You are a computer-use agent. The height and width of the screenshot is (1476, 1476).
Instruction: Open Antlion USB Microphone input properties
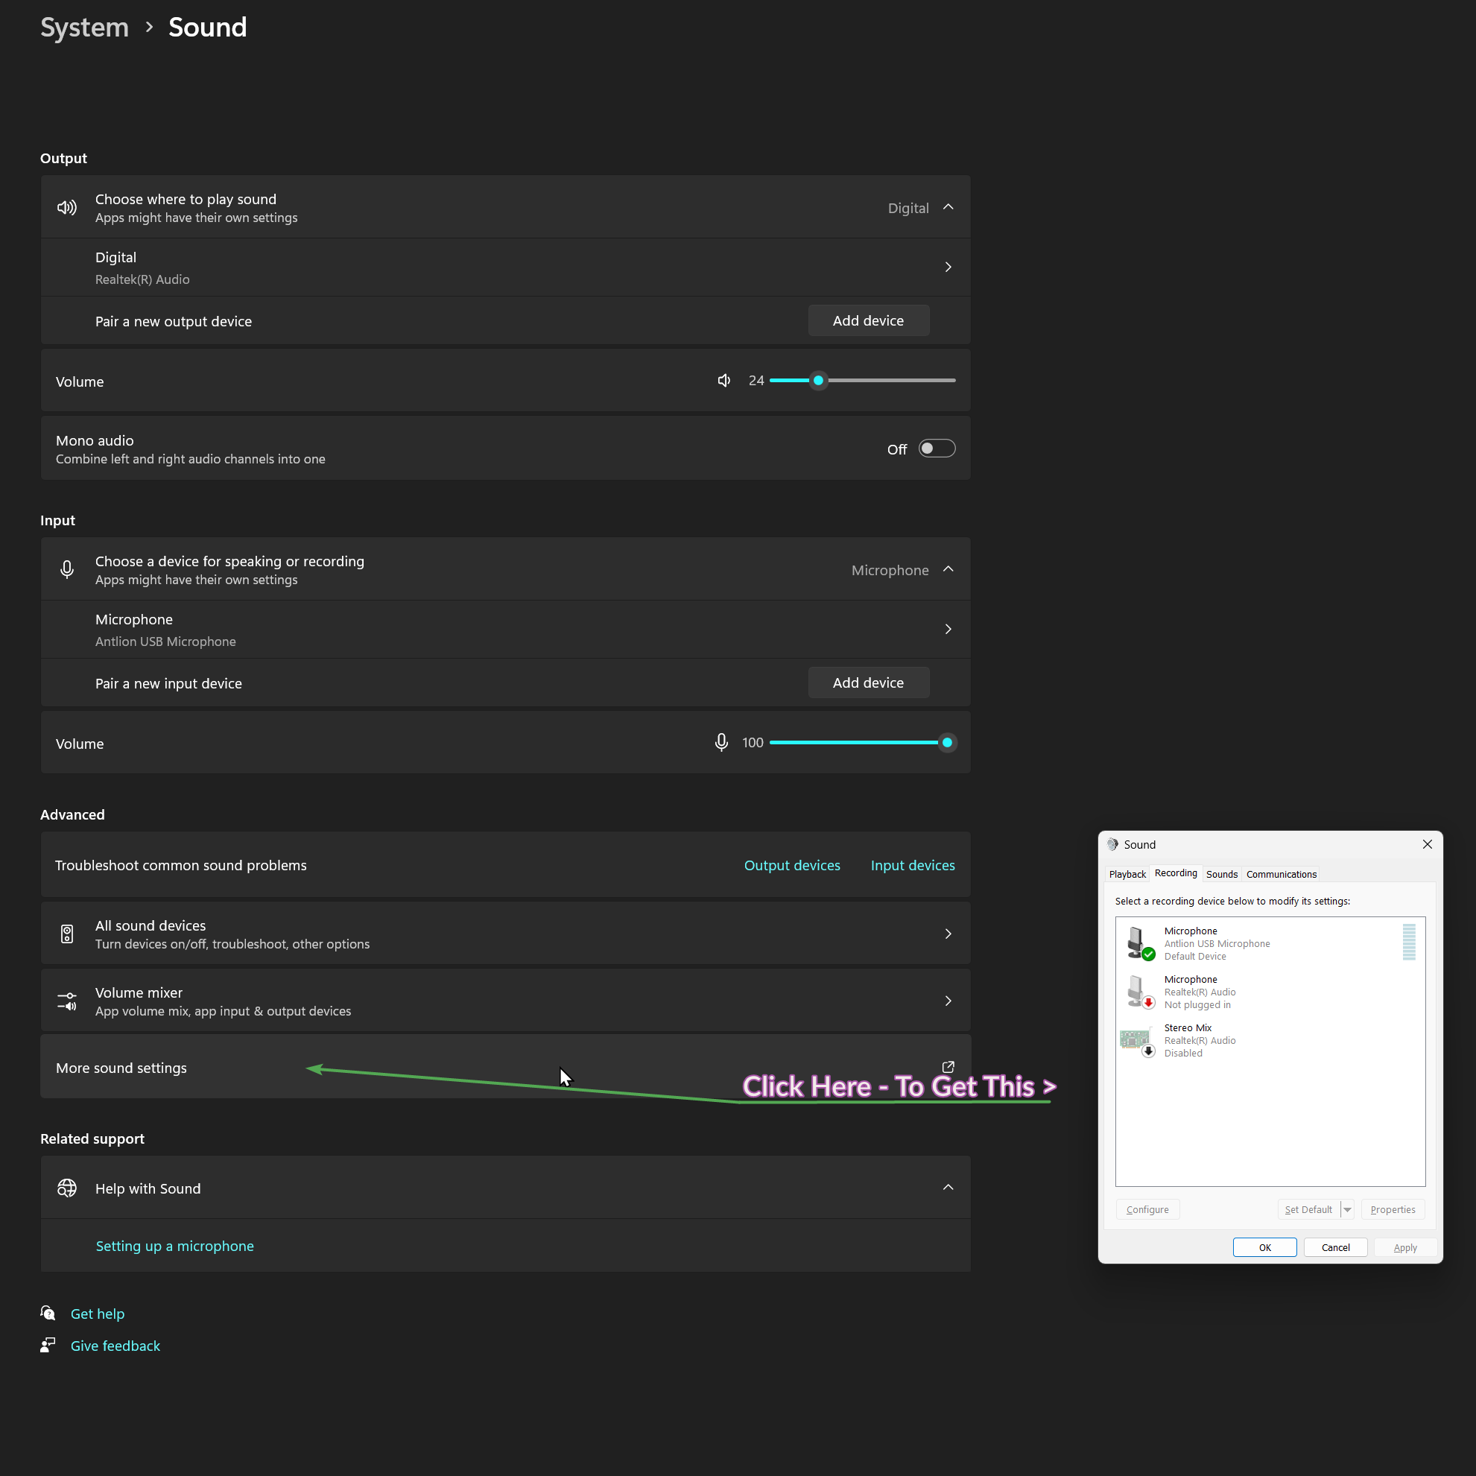[506, 630]
